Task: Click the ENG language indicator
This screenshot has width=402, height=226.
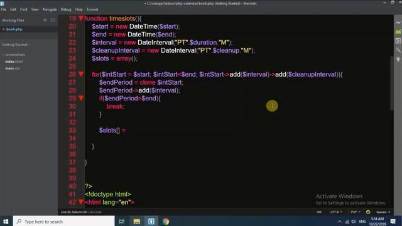Action: tap(362, 222)
